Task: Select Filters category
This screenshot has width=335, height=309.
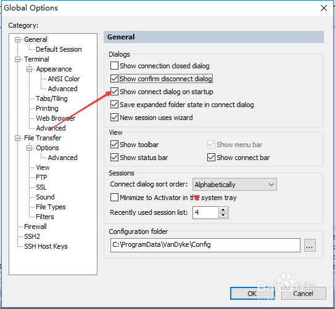Action: click(45, 217)
